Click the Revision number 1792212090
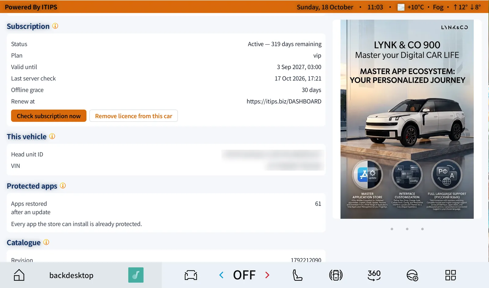This screenshot has width=489, height=288. (306, 260)
